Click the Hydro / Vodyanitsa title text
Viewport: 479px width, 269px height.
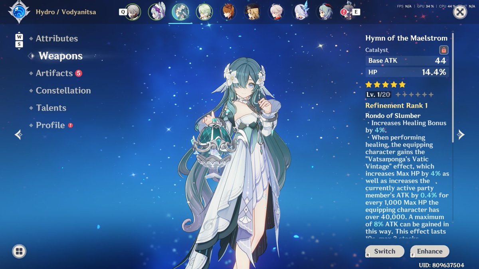pos(66,12)
